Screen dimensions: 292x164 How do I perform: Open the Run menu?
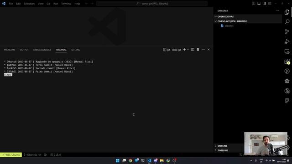point(56,4)
